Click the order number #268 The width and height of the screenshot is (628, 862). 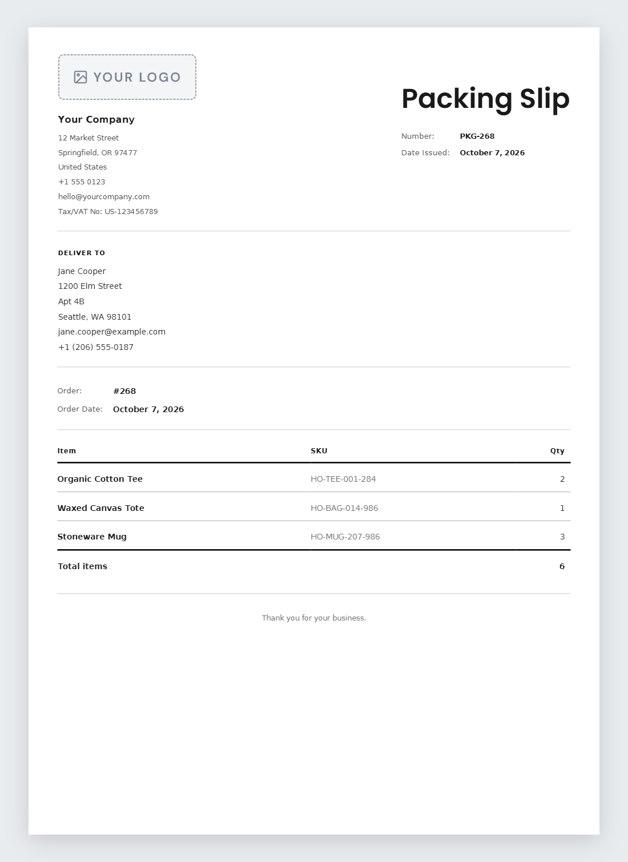click(x=124, y=391)
